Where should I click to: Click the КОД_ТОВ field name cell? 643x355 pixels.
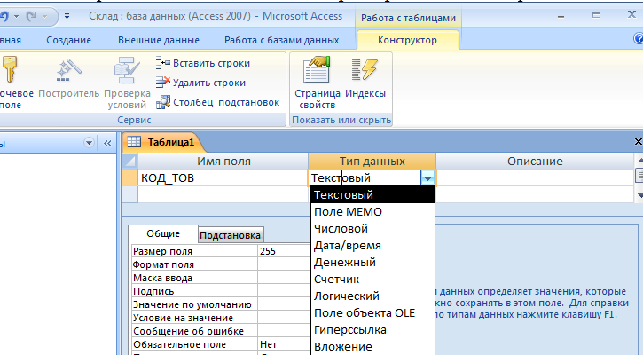[223, 178]
